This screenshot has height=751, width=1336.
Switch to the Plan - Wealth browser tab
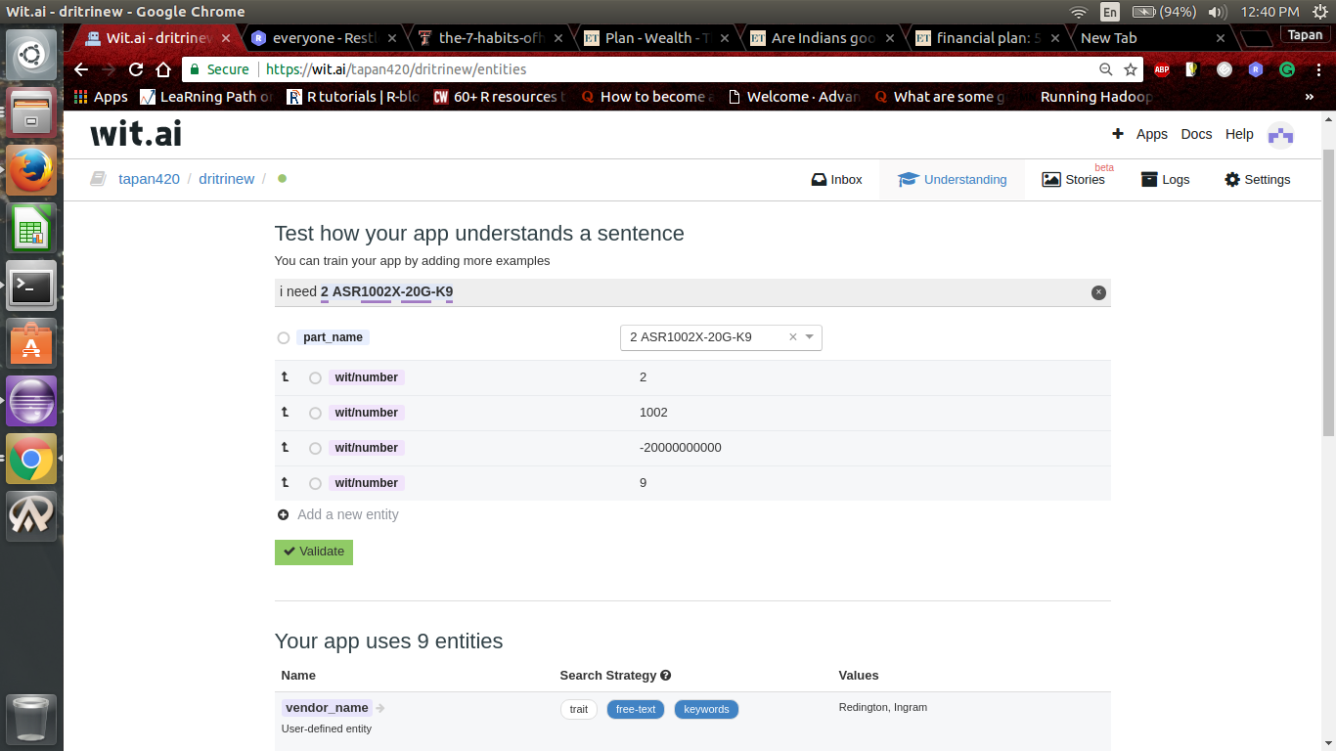[x=655, y=38]
